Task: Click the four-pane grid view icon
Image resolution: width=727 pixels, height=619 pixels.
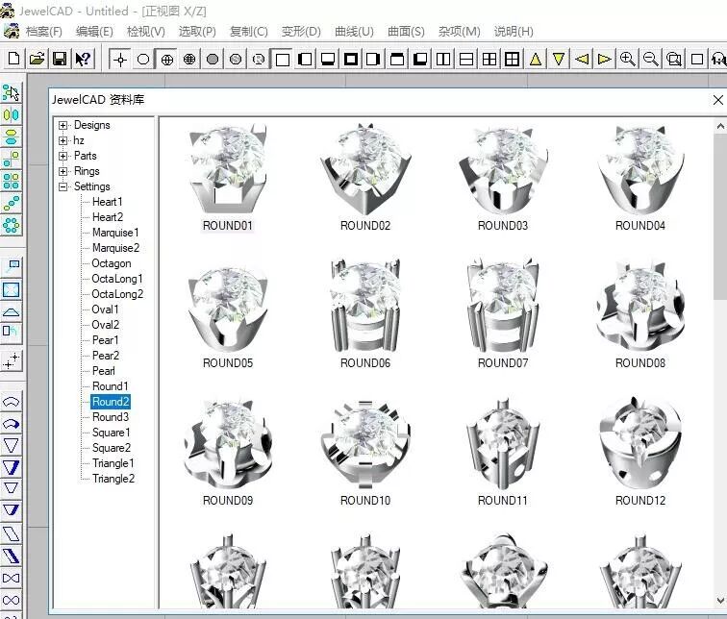Action: (x=489, y=60)
